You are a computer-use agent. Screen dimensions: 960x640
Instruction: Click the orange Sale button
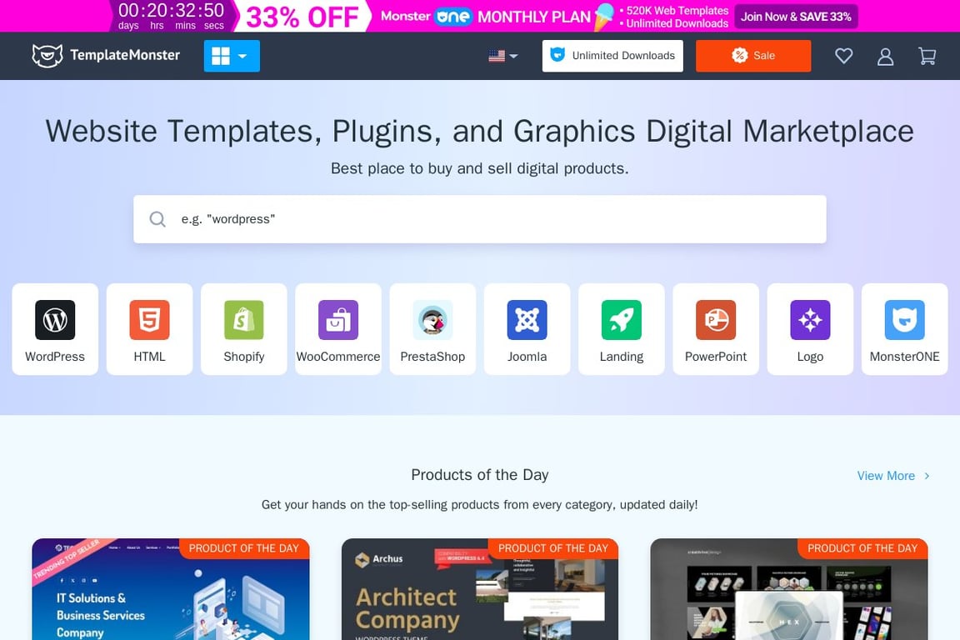point(752,56)
